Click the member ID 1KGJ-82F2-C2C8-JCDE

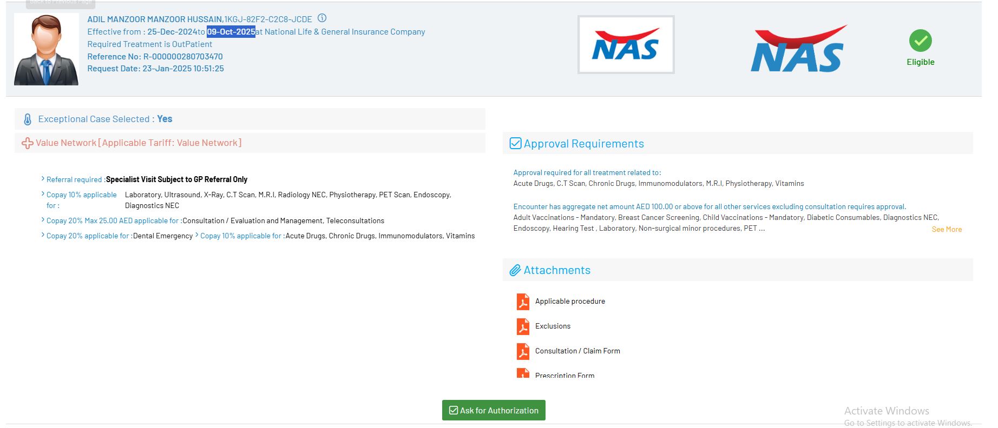[x=268, y=19]
